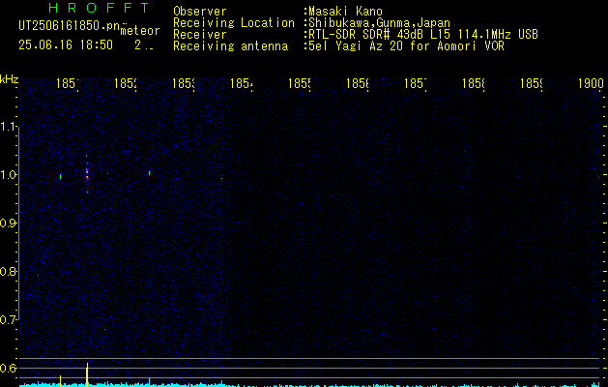Click the 1.0 frequency axis label
Screen dimensions: 608x387
pos(9,175)
